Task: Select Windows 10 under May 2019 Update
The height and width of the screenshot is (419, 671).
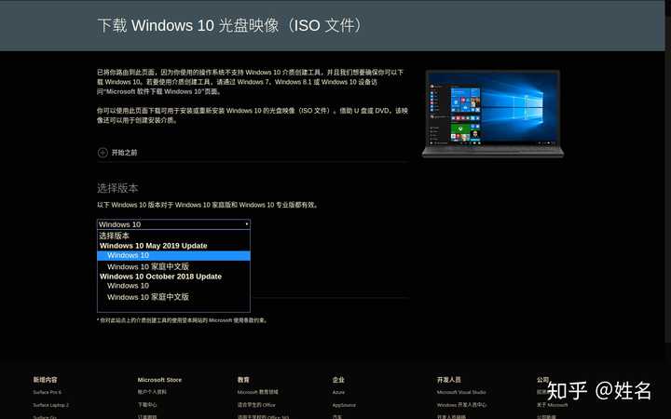Action: click(173, 256)
